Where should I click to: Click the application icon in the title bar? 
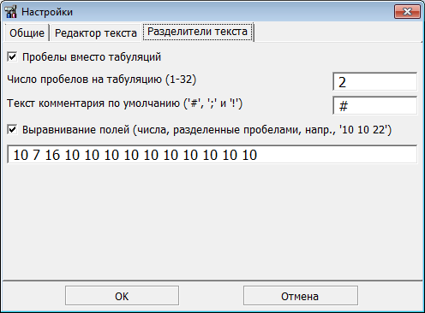click(x=11, y=12)
